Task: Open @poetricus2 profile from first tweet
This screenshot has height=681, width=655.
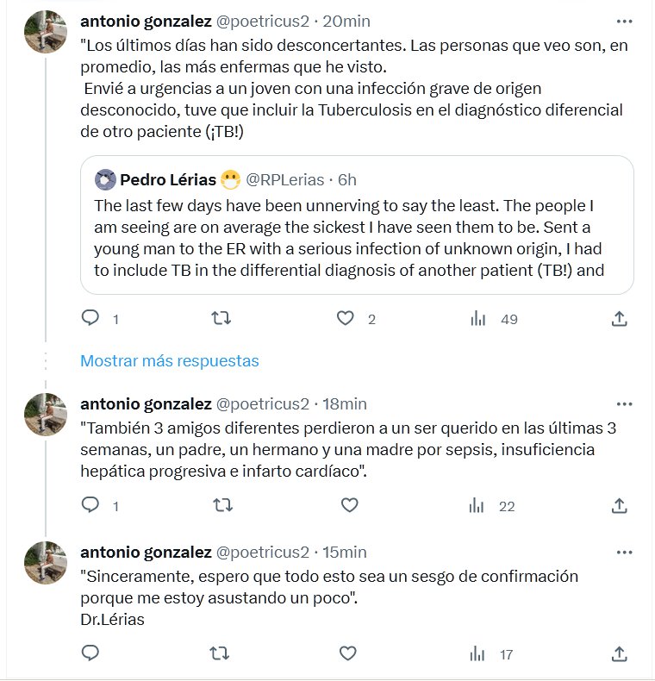Action: pos(261,20)
